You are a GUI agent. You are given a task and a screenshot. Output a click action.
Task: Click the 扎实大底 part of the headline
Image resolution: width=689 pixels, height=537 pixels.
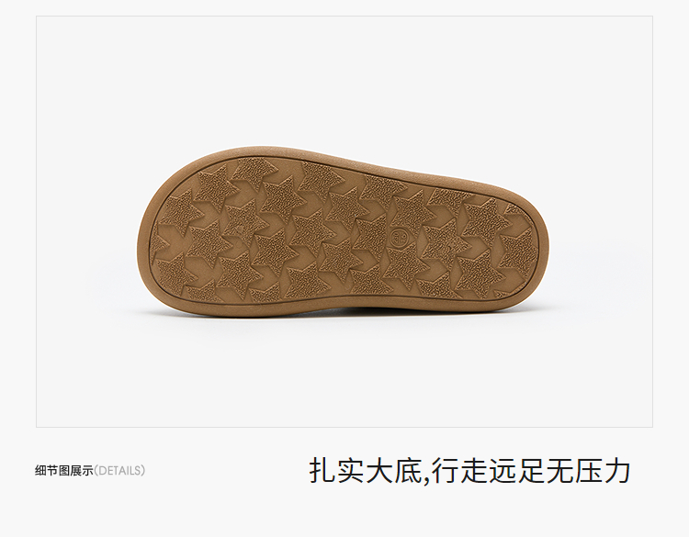pos(365,471)
